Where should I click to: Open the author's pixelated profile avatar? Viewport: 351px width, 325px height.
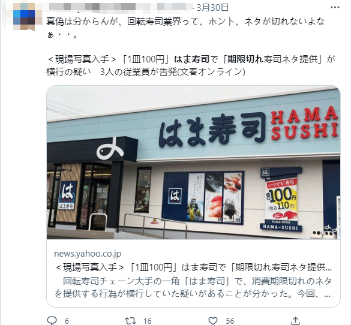point(24,17)
